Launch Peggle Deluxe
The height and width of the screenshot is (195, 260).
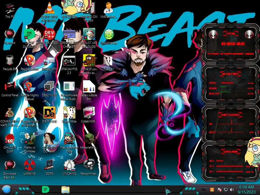point(29,63)
